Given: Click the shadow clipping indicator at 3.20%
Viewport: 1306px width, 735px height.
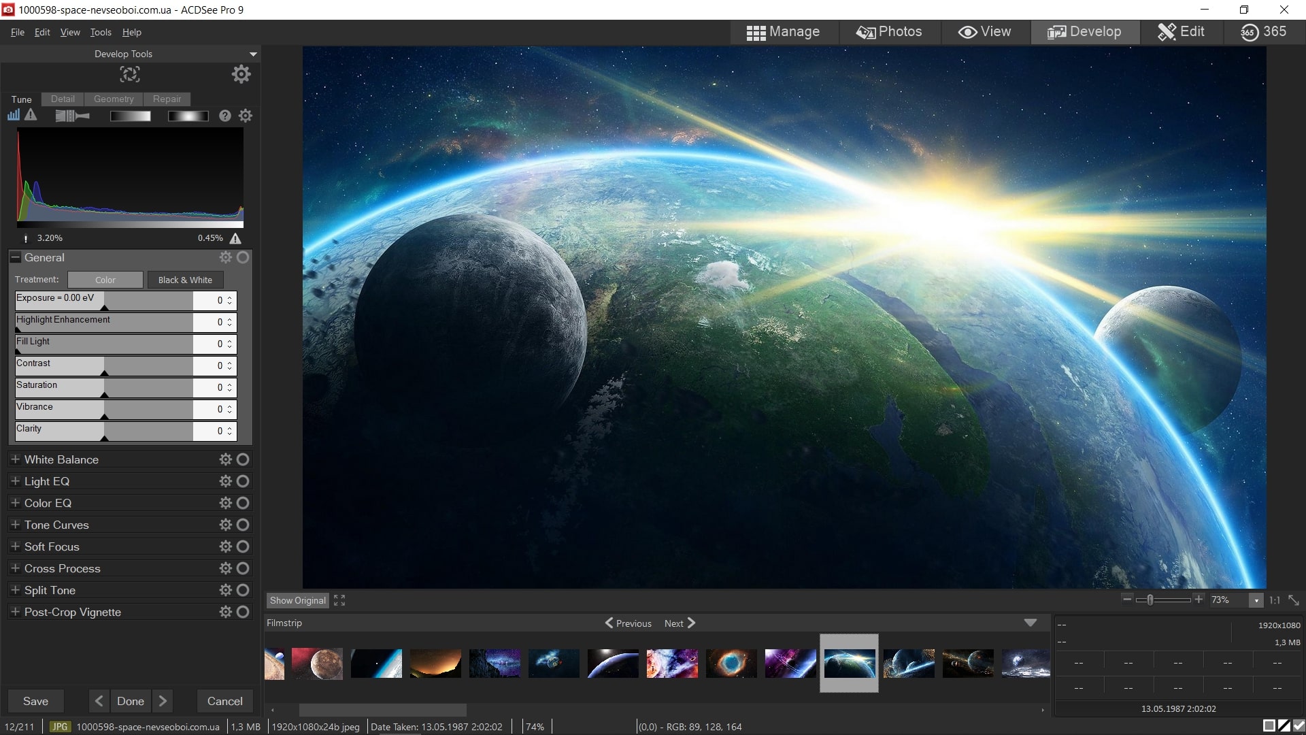Looking at the screenshot, I should coord(27,238).
